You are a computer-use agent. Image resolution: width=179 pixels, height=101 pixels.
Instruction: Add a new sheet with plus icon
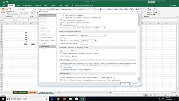tap(59, 92)
